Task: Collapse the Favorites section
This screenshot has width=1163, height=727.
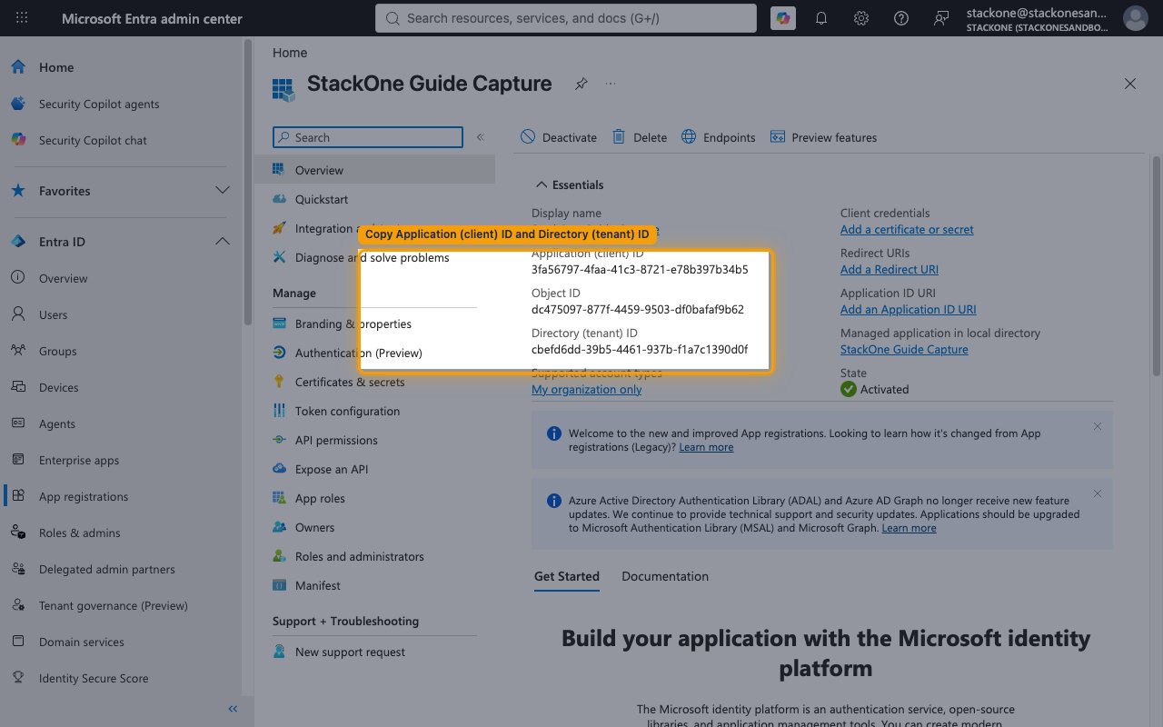Action: click(x=222, y=191)
